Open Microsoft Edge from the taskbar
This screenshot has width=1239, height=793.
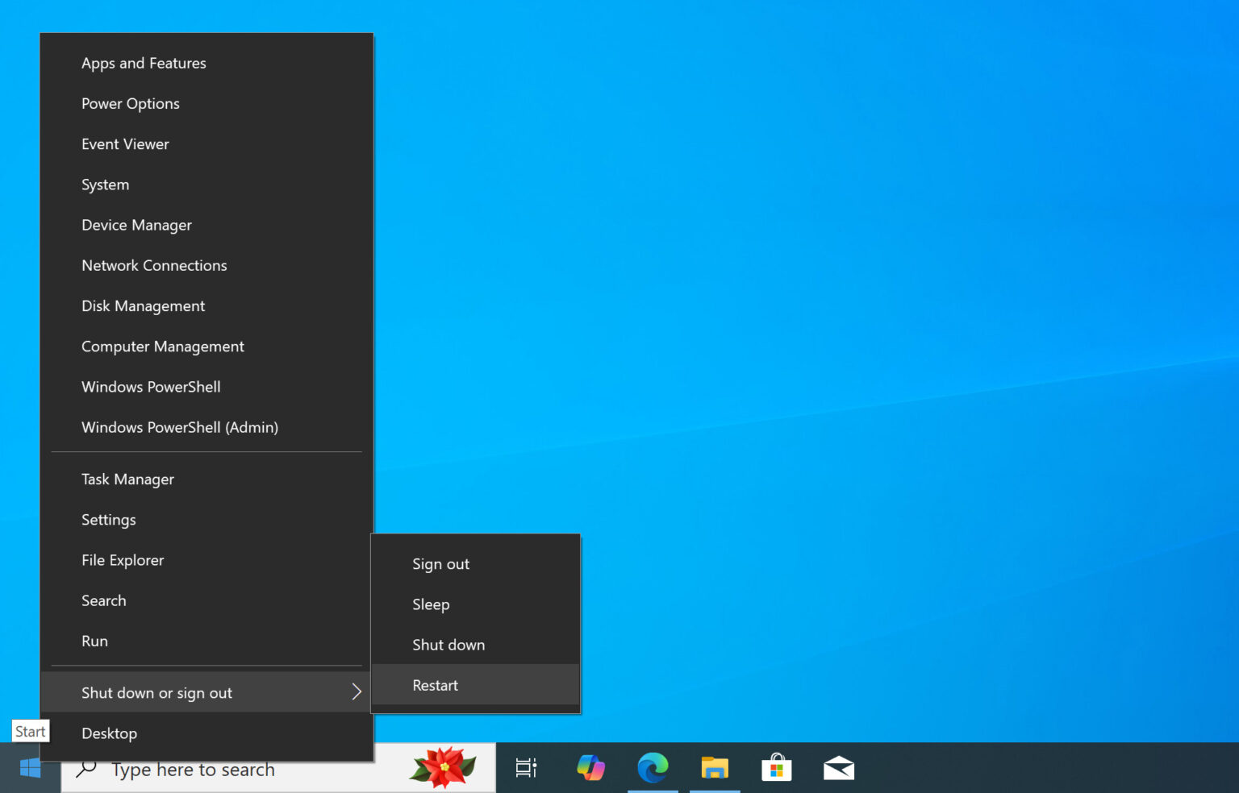click(653, 768)
